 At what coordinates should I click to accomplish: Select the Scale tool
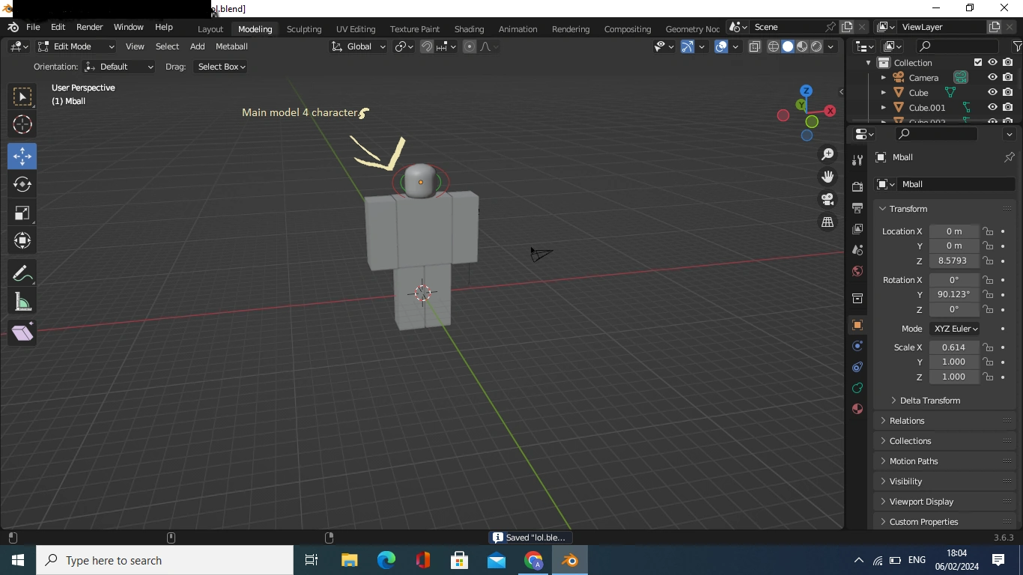pyautogui.click(x=22, y=213)
